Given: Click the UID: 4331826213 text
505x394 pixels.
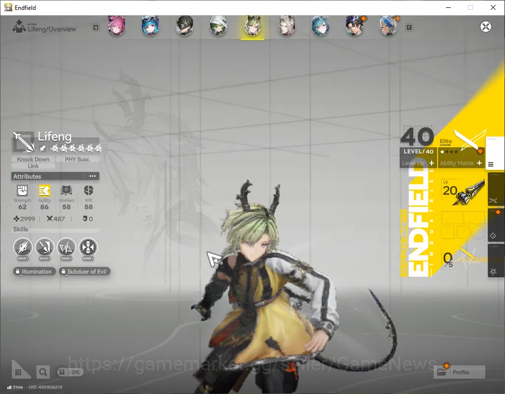Looking at the screenshot, I should coord(45,387).
